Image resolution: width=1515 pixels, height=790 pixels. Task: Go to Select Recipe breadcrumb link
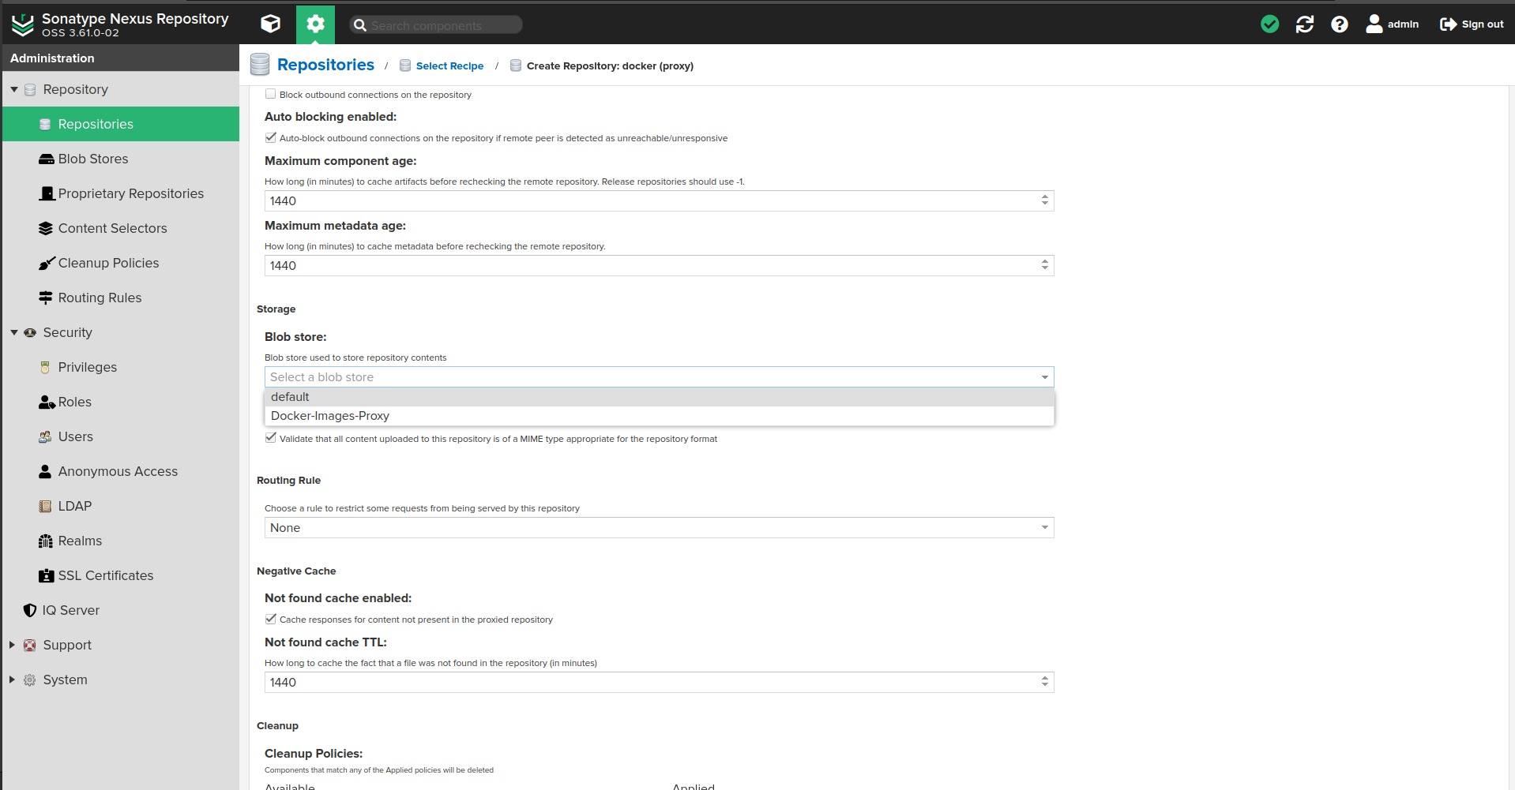pos(449,66)
